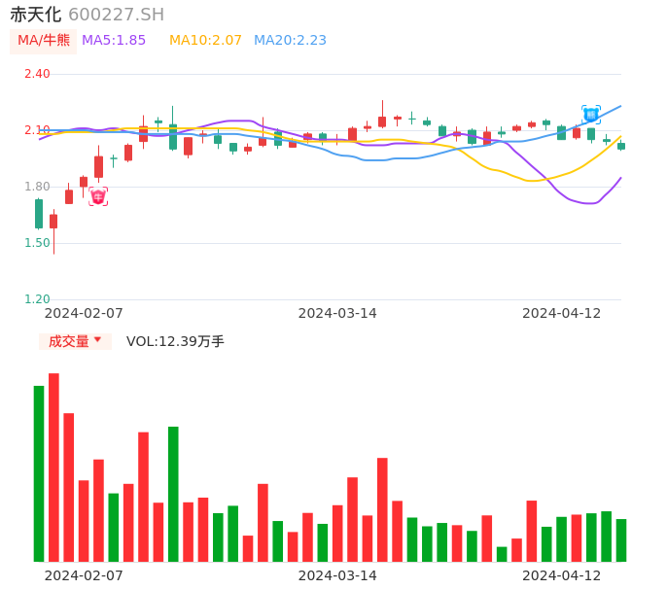Image resolution: width=667 pixels, height=589 pixels.
Task: Click the 2024-03-14 date under the price chart
Action: [337, 313]
